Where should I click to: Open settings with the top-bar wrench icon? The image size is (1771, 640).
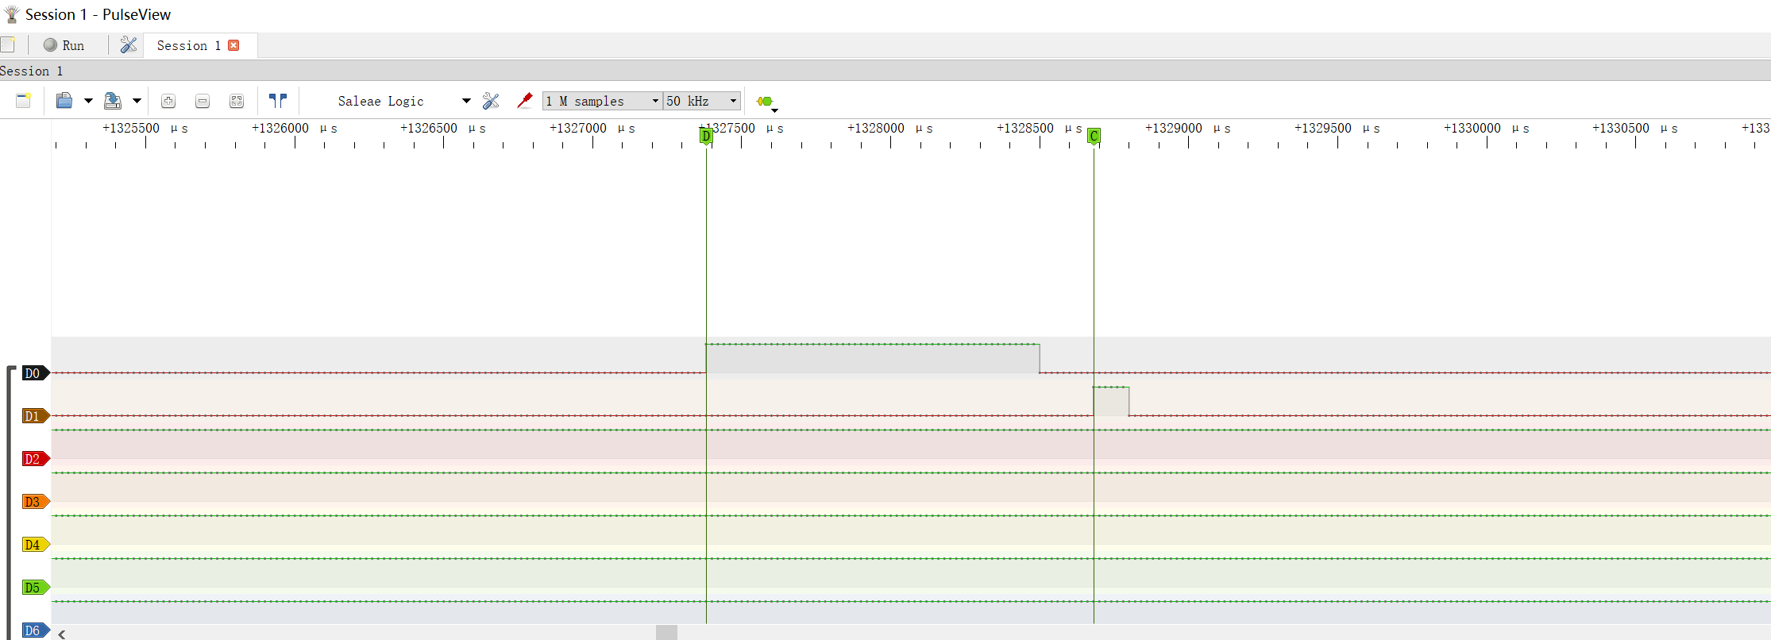[x=129, y=45]
